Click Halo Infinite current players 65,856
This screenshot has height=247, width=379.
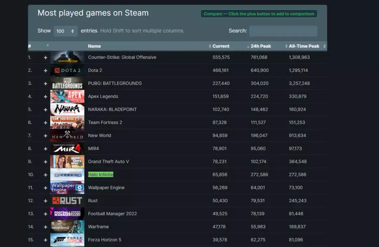pyautogui.click(x=220, y=174)
